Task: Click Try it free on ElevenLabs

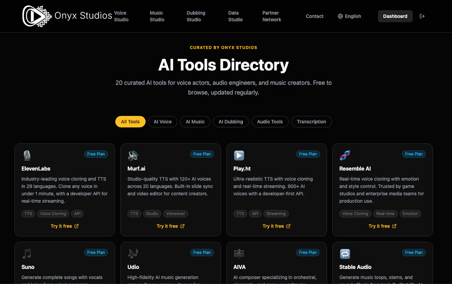Action: coord(64,226)
